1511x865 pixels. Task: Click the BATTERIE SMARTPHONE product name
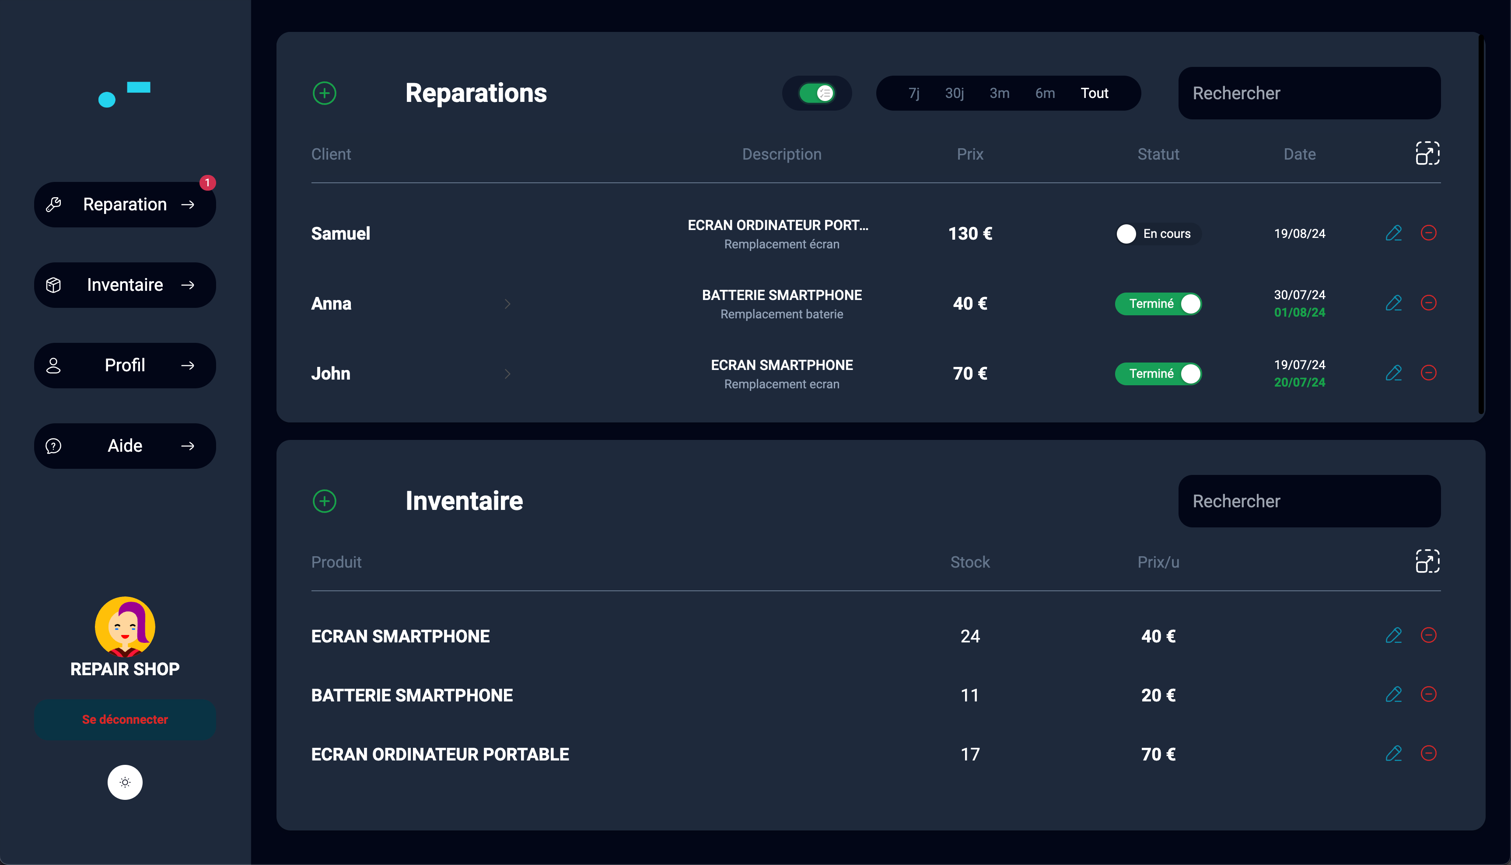(412, 695)
